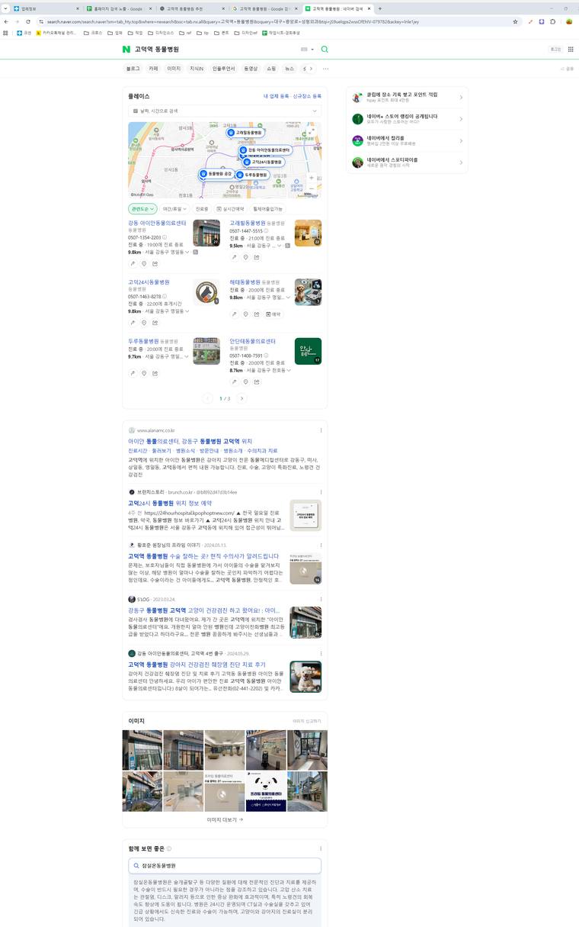This screenshot has height=927, width=579.
Task: Bookmark this page with the star icon
Action: coord(516,21)
